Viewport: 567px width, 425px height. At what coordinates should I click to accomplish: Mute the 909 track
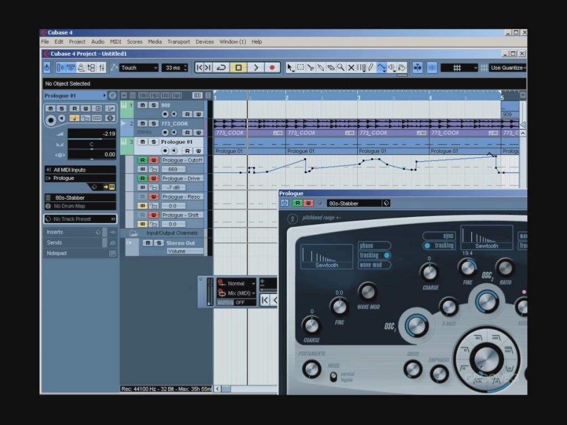click(143, 105)
